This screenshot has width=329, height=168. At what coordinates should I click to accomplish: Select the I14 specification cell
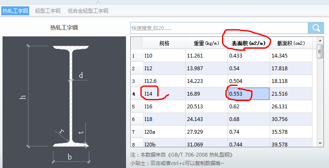[x=164, y=94]
